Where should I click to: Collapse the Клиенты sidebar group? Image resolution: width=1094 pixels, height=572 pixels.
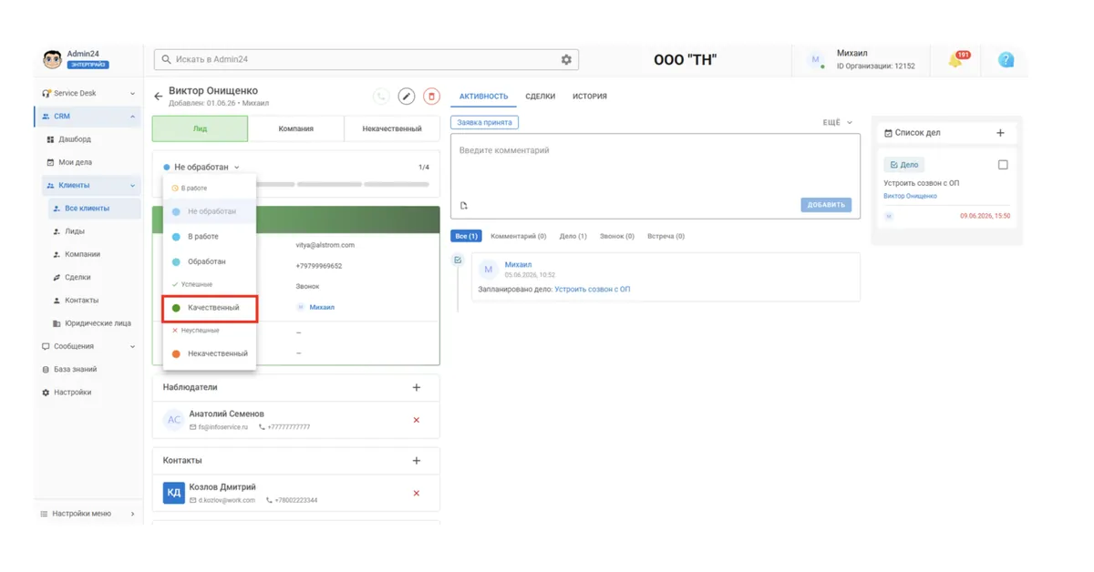tap(132, 186)
